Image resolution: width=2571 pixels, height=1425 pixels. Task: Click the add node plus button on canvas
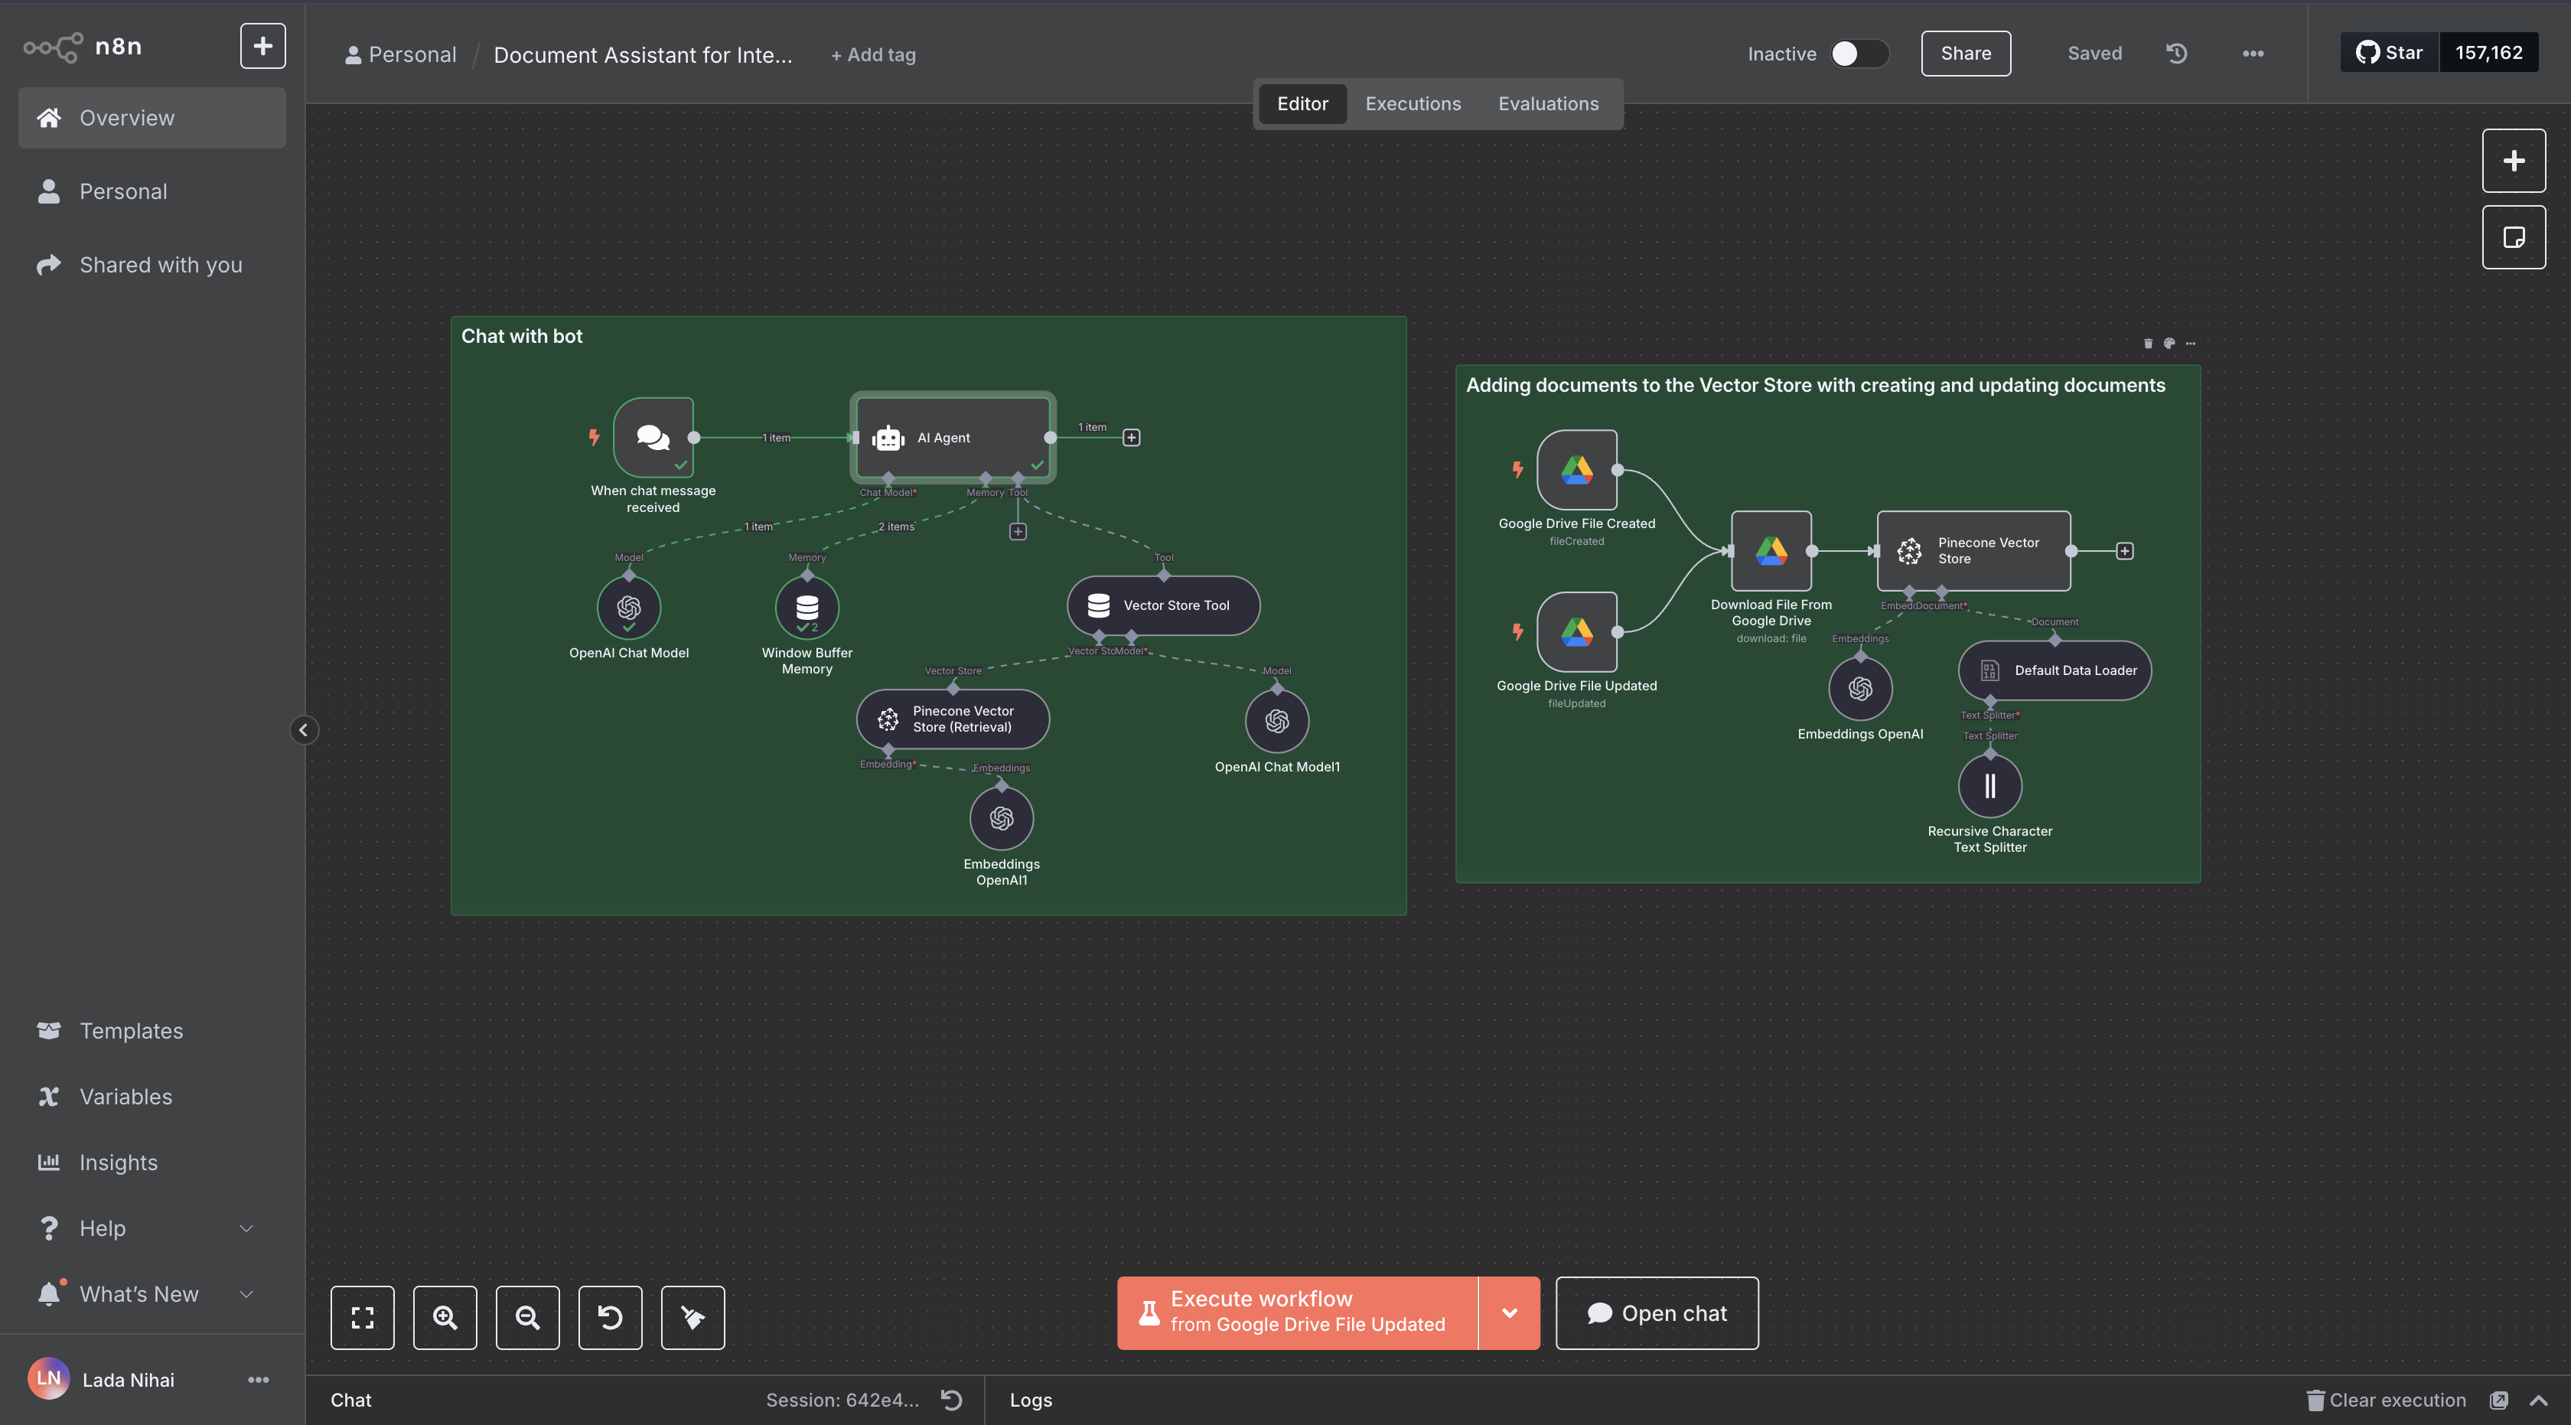(2513, 161)
